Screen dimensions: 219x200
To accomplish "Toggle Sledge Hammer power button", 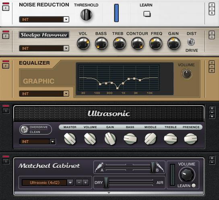I will 6,37.
